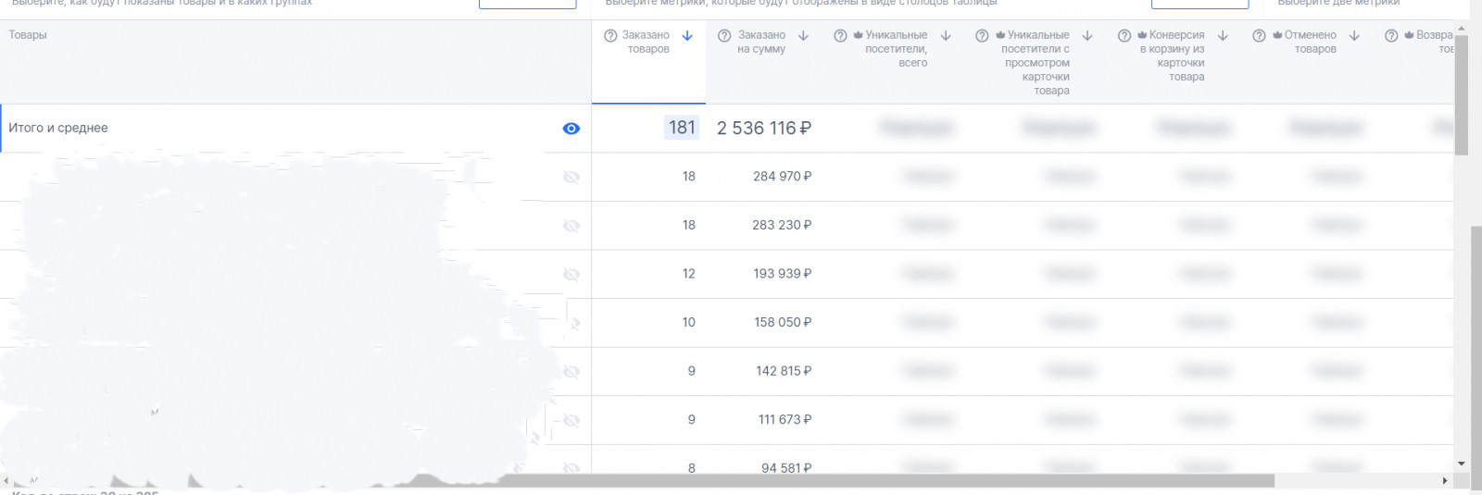Image resolution: width=1482 pixels, height=495 pixels.
Task: Select the 142 815 ₽ cell
Action: pos(784,371)
